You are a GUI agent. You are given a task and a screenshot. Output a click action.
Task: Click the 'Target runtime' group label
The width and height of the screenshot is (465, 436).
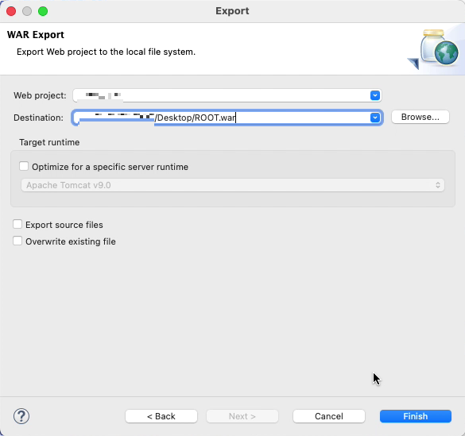pos(49,142)
